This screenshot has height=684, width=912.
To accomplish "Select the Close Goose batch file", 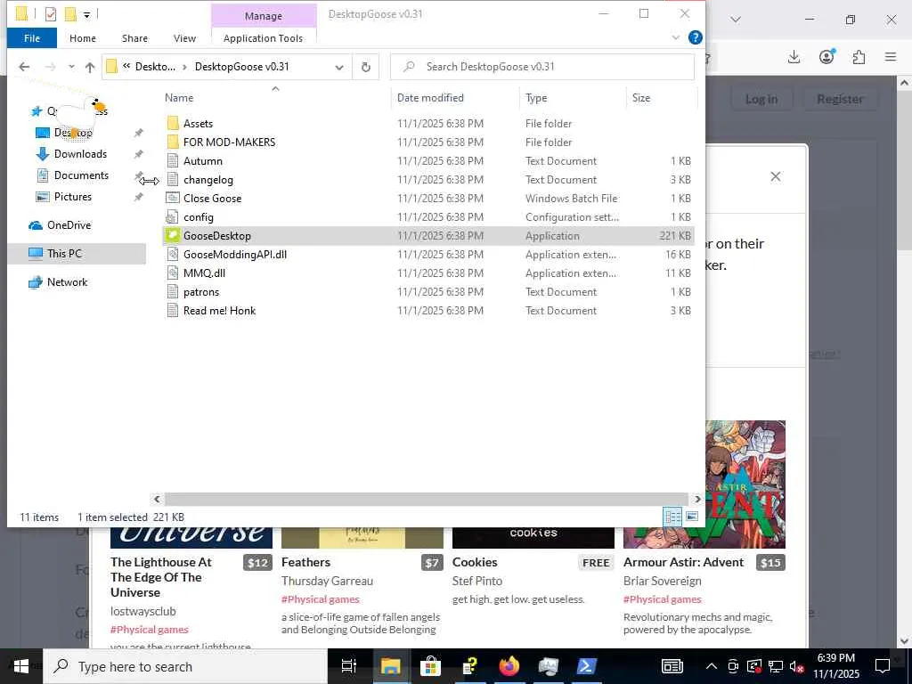I will pyautogui.click(x=212, y=199).
